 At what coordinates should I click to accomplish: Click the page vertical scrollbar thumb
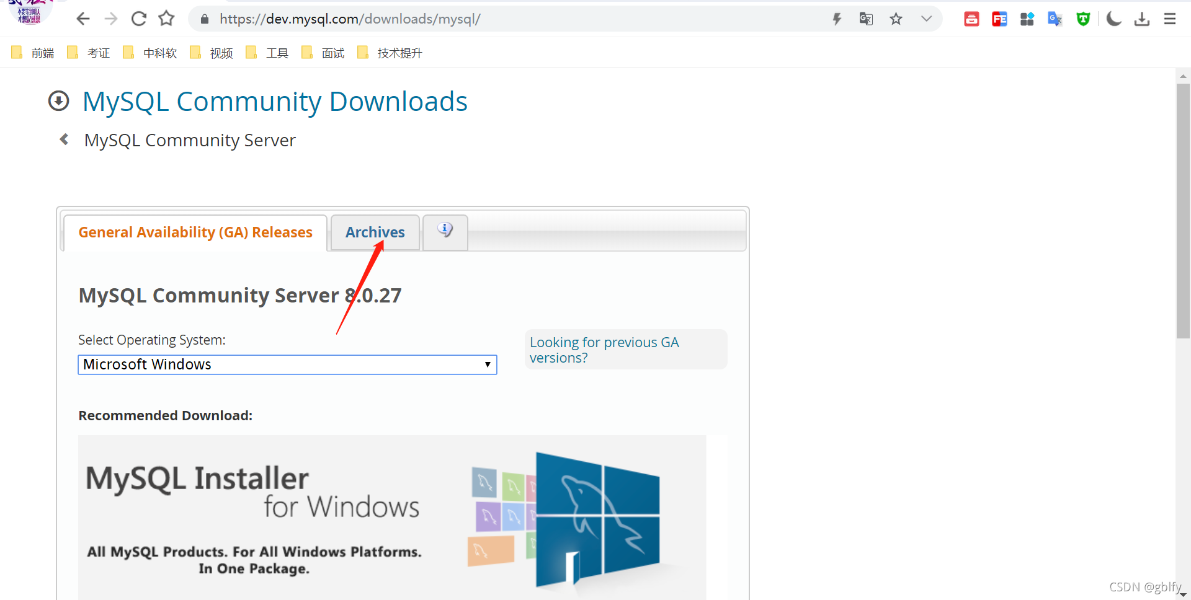point(1183,211)
